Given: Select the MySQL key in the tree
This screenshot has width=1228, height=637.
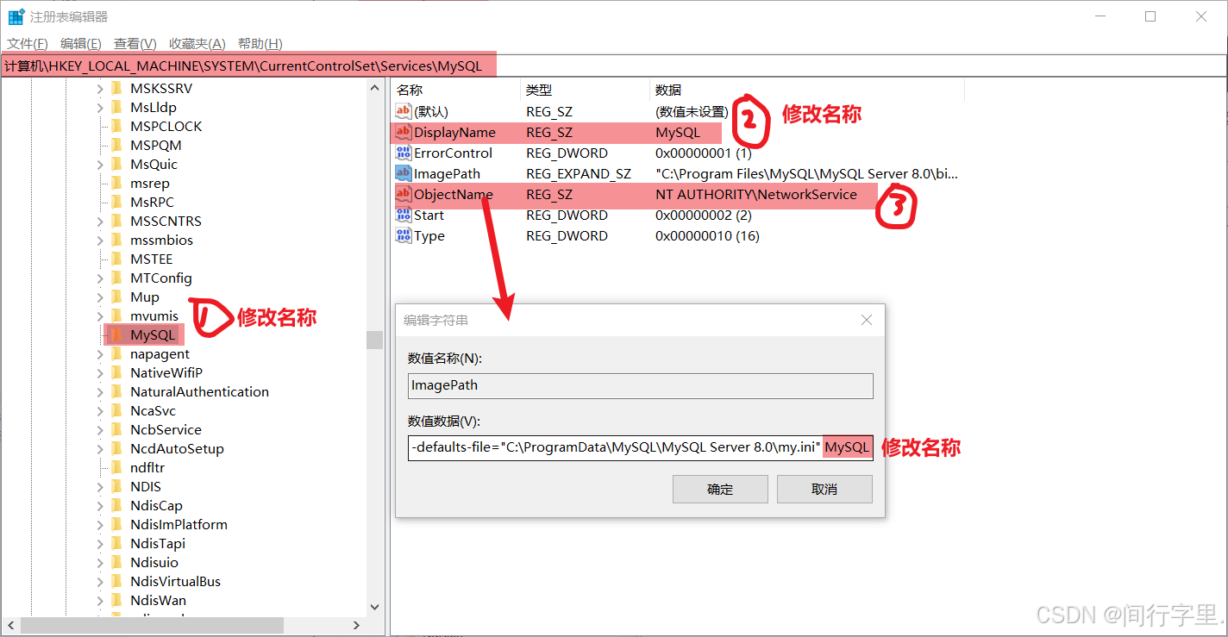Looking at the screenshot, I should click(x=153, y=334).
